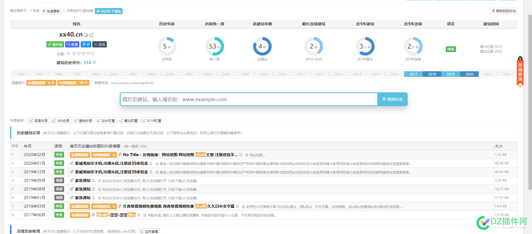Click 移除到回收站 trash button

pos(504,11)
